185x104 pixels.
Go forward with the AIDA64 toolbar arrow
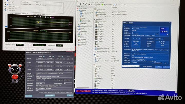pos(81,4)
